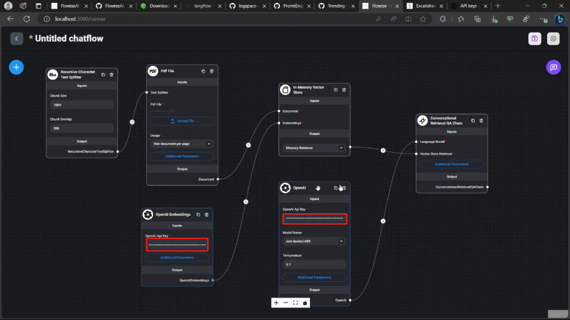Click the Pdf File node icon
This screenshot has width=570, height=320.
coord(153,71)
